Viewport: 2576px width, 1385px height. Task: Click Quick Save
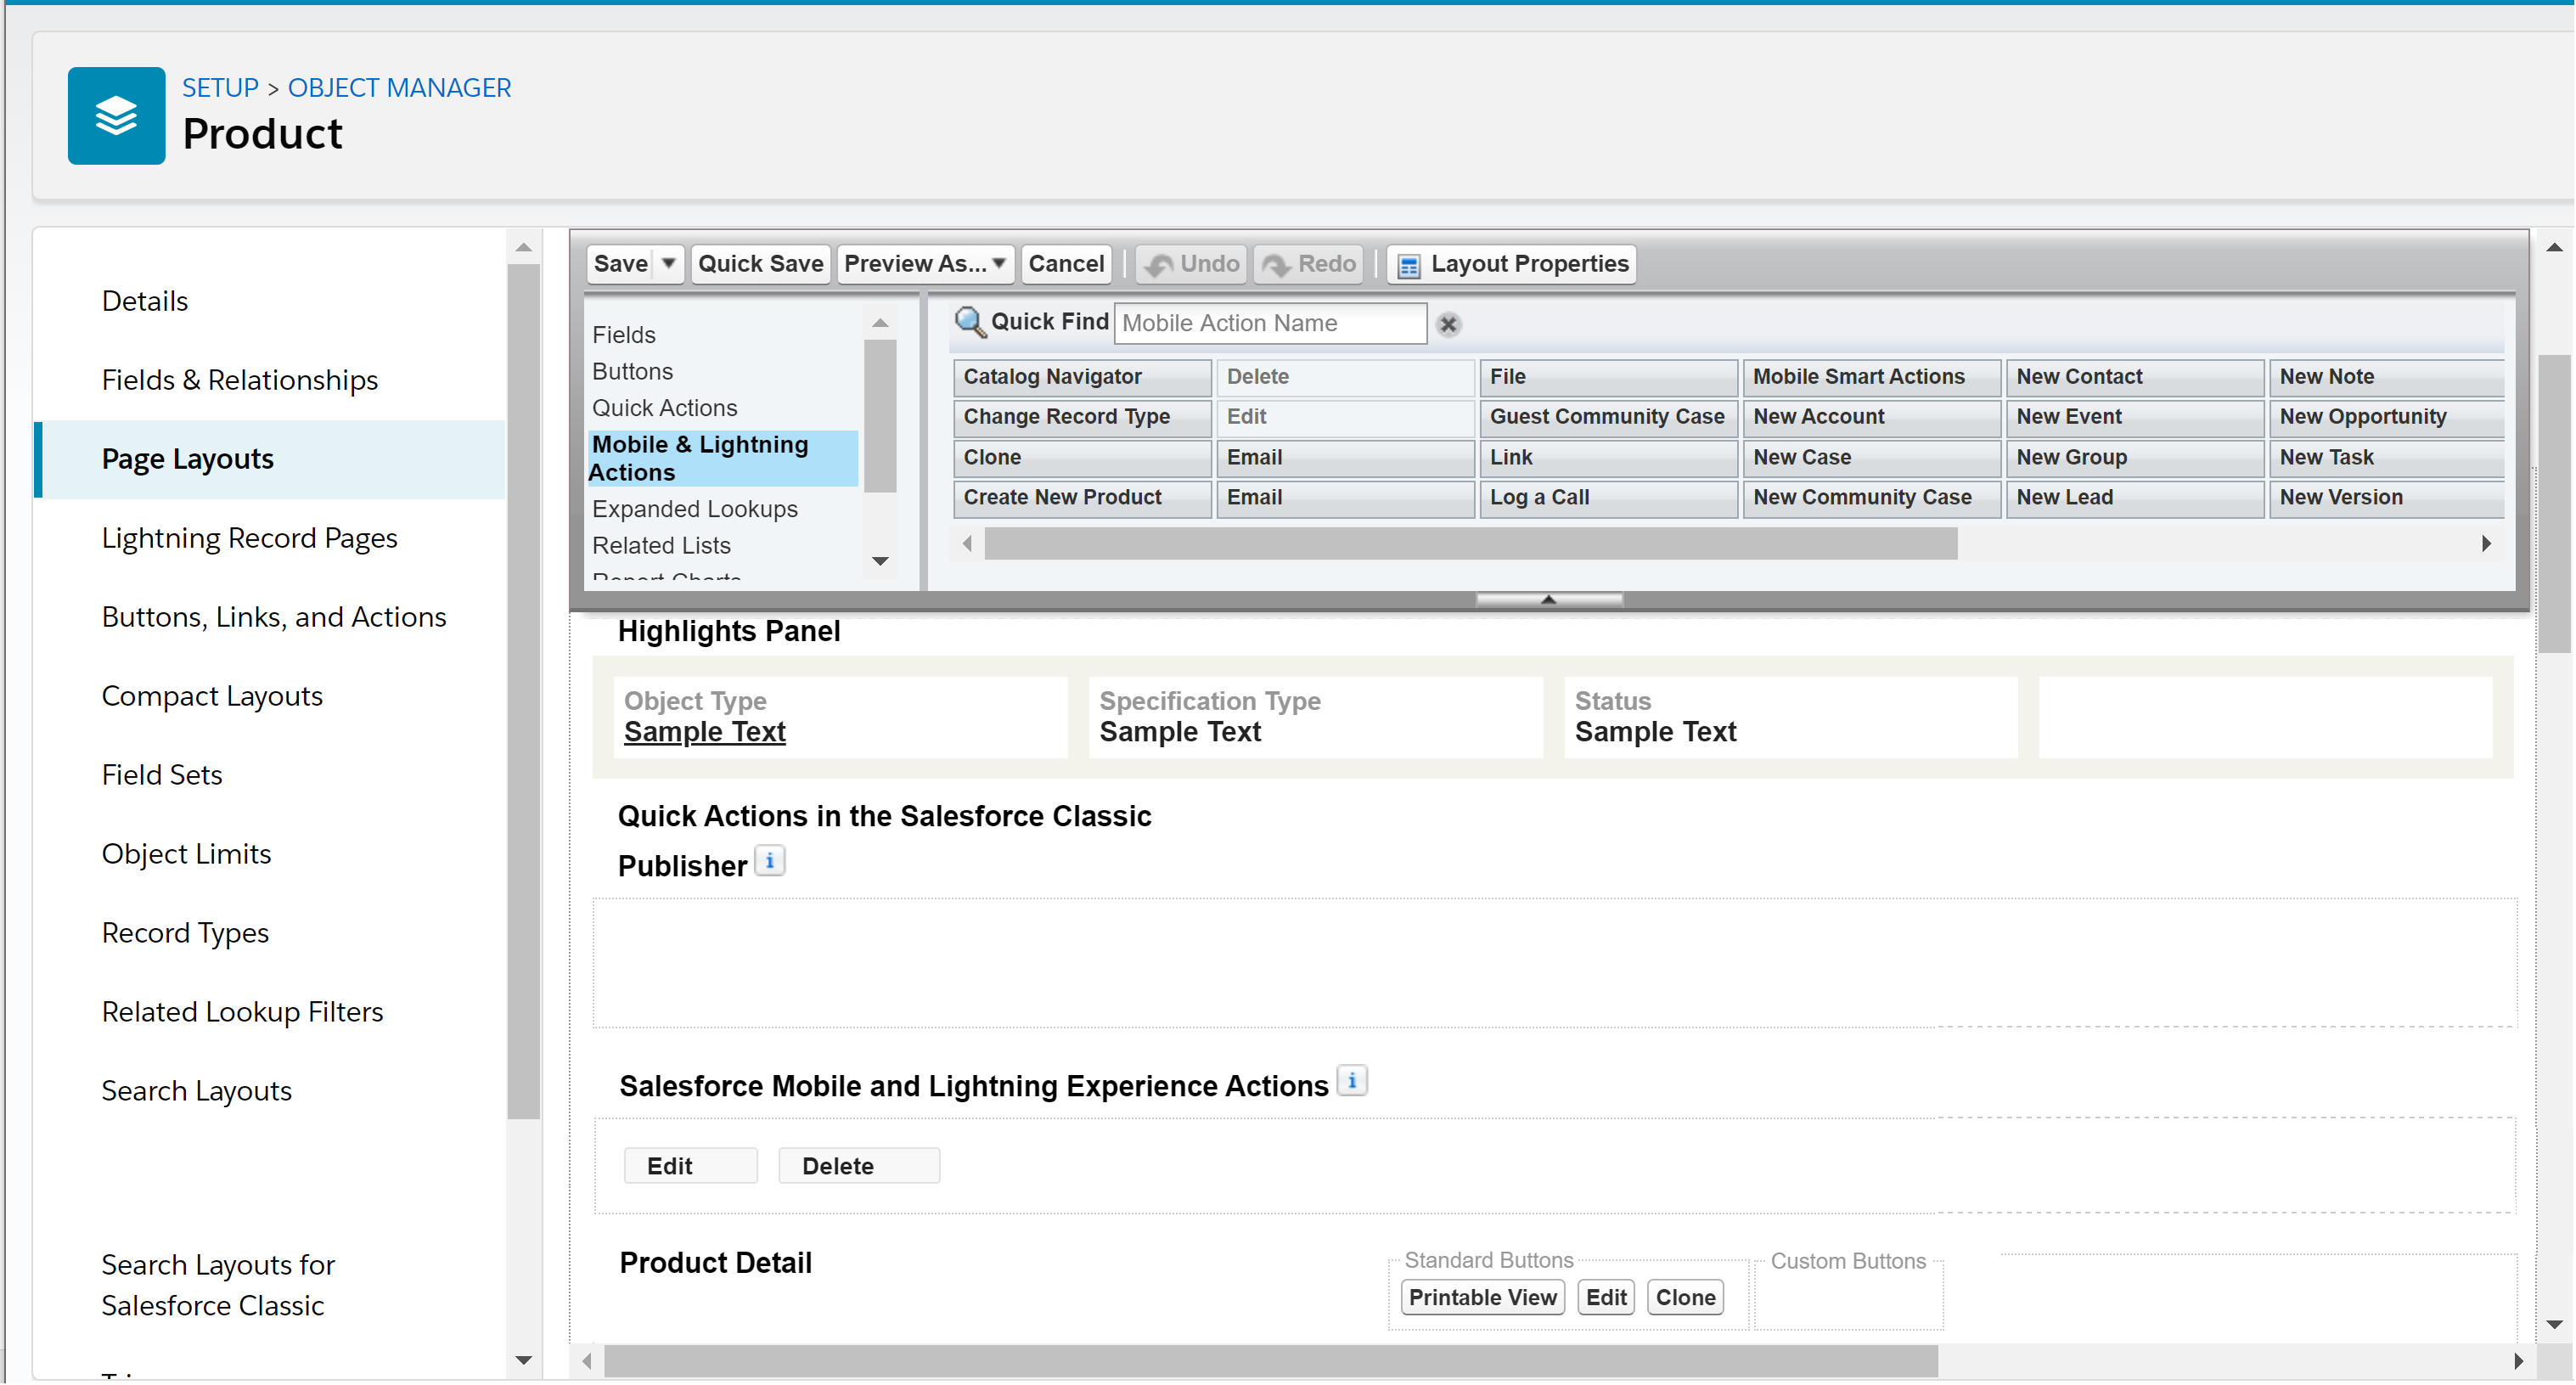coord(760,264)
